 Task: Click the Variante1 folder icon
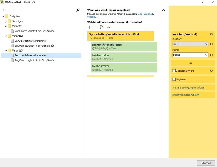click(x=10, y=26)
